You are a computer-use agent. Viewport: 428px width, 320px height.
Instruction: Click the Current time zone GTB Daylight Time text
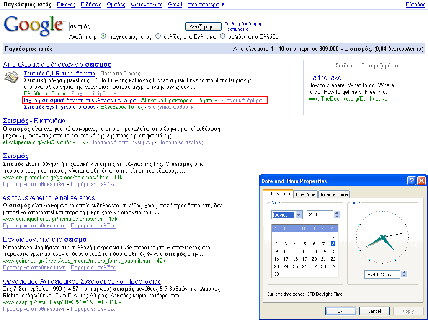304,294
